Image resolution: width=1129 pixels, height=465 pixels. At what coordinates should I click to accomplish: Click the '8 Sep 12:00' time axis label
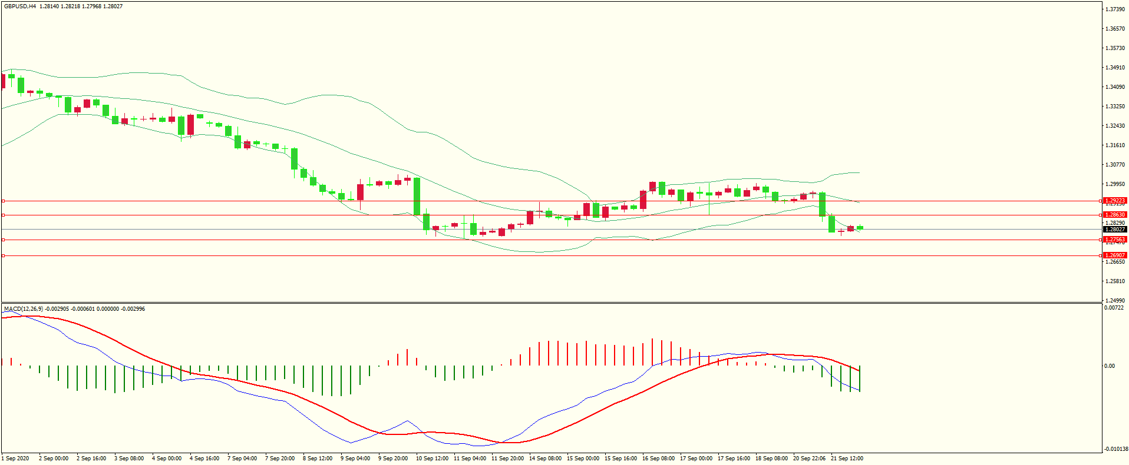[318, 459]
